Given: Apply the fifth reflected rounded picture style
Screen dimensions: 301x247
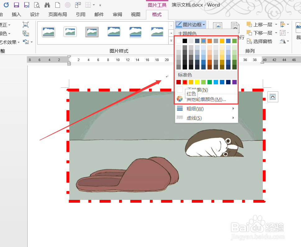Looking at the screenshot, I should pyautogui.click(x=135, y=32).
